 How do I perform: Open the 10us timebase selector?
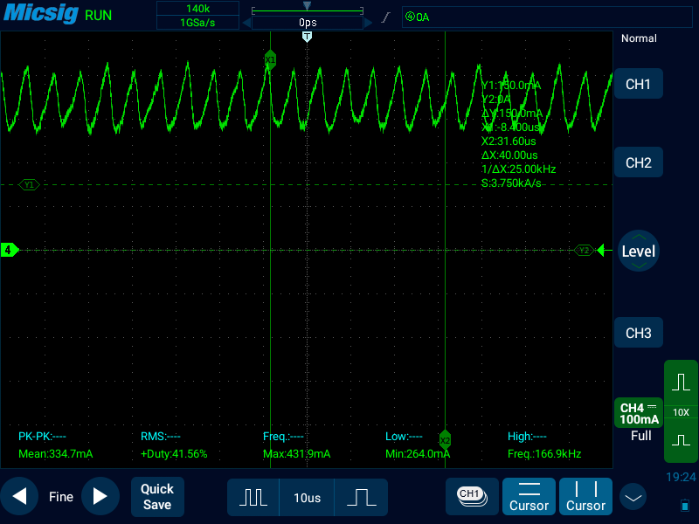(x=307, y=497)
